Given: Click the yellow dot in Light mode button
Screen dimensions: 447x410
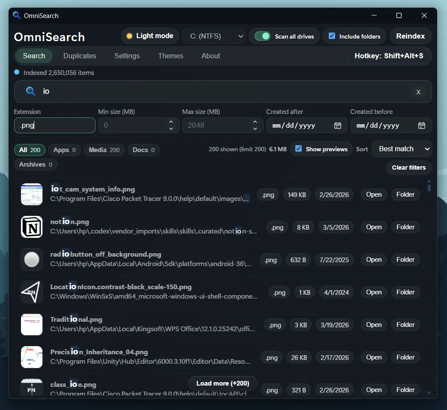Looking at the screenshot, I should pyautogui.click(x=129, y=36).
